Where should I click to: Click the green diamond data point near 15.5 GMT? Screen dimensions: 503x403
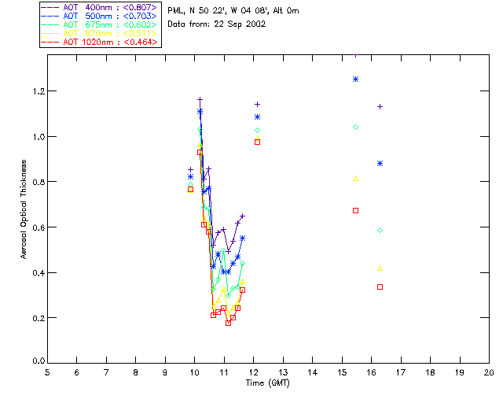355,128
